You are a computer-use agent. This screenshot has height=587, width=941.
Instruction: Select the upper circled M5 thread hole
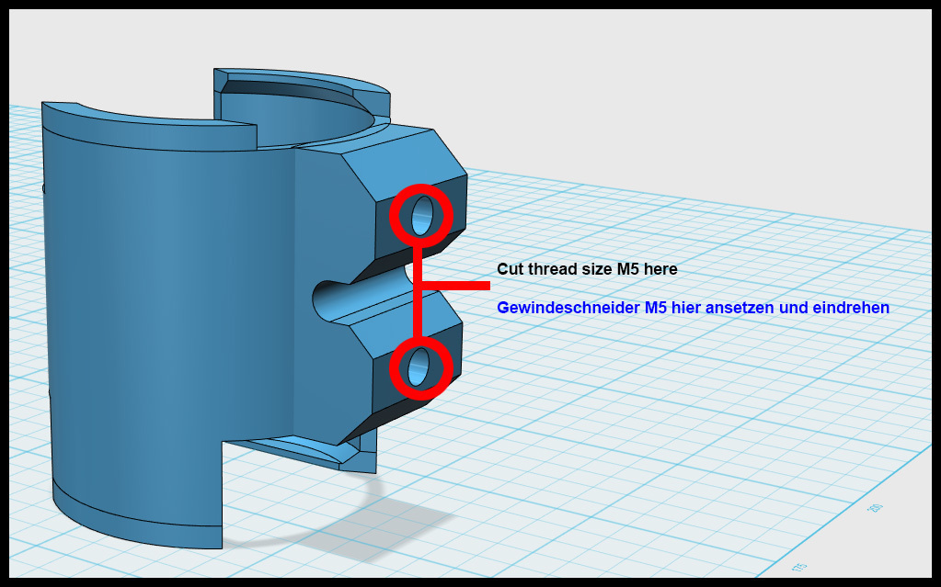tap(420, 216)
